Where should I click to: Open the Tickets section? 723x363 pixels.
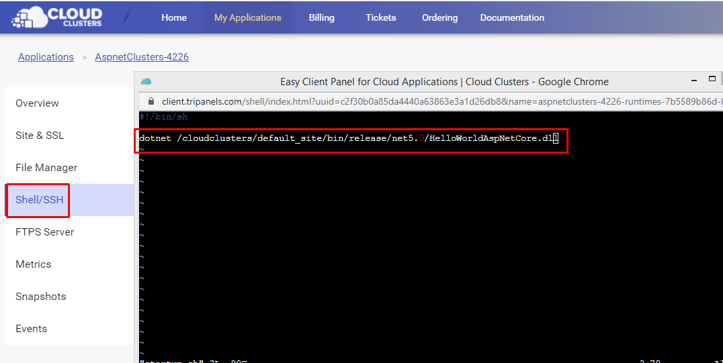coord(381,17)
